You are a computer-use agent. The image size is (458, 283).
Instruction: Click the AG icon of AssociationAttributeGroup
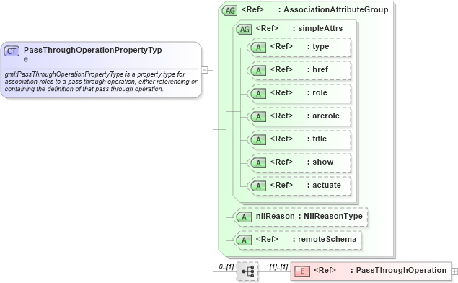pos(230,11)
